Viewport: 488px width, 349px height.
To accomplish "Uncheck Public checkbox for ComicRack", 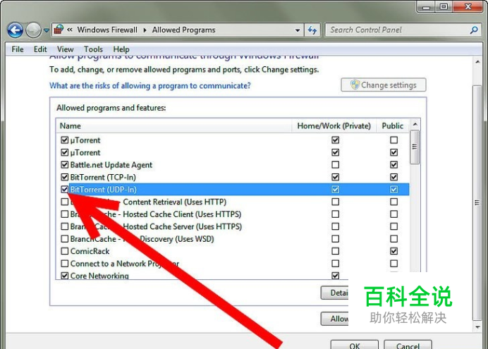I will pyautogui.click(x=394, y=251).
